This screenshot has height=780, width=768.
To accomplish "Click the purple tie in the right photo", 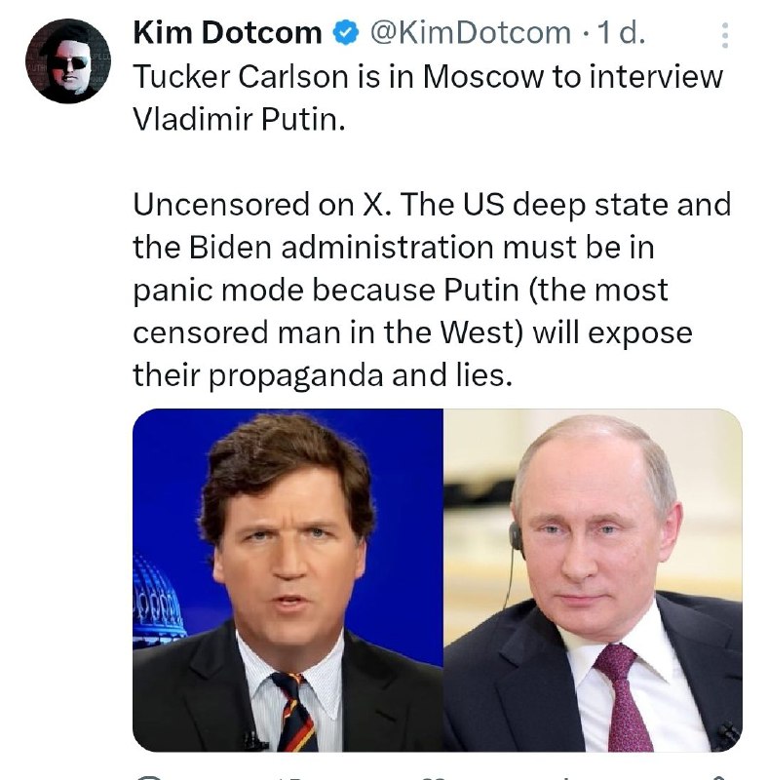I will pyautogui.click(x=623, y=697).
